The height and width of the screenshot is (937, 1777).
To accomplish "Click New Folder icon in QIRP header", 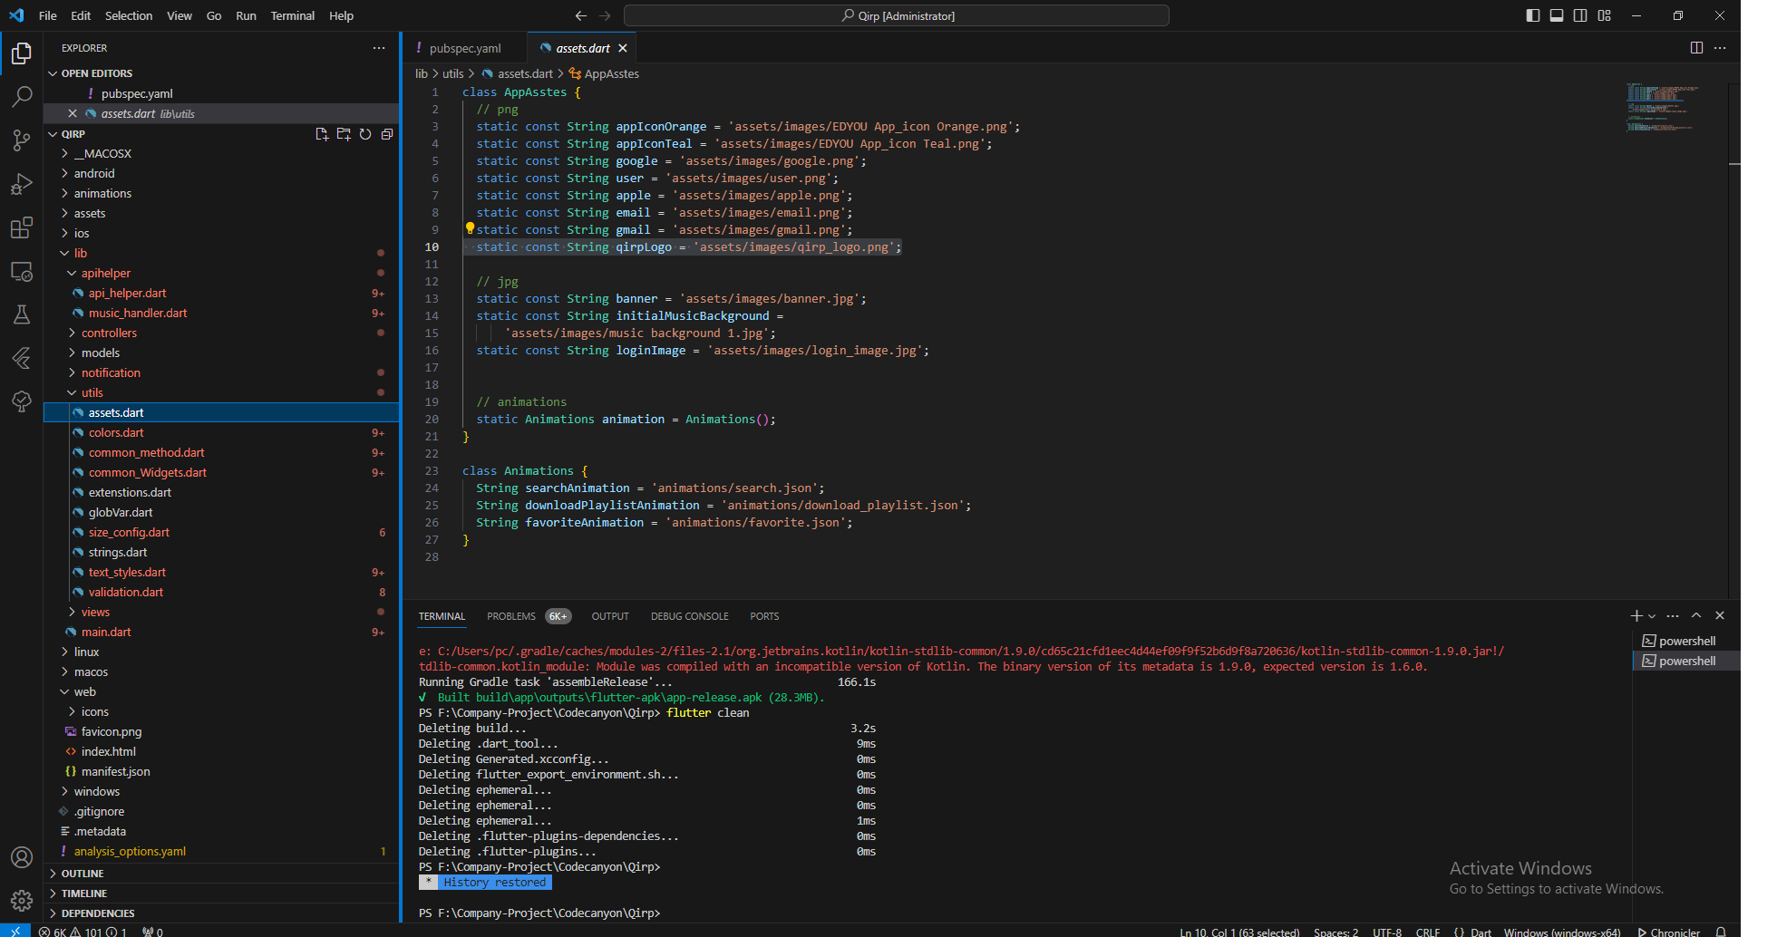I will coord(344,134).
